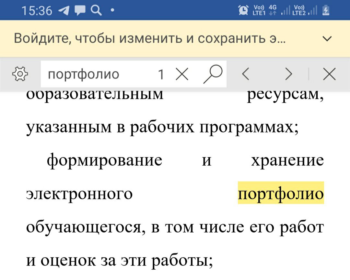Viewport: 350px width, 280px height.
Task: Tap the status bar search notification icon
Action: (x=96, y=10)
